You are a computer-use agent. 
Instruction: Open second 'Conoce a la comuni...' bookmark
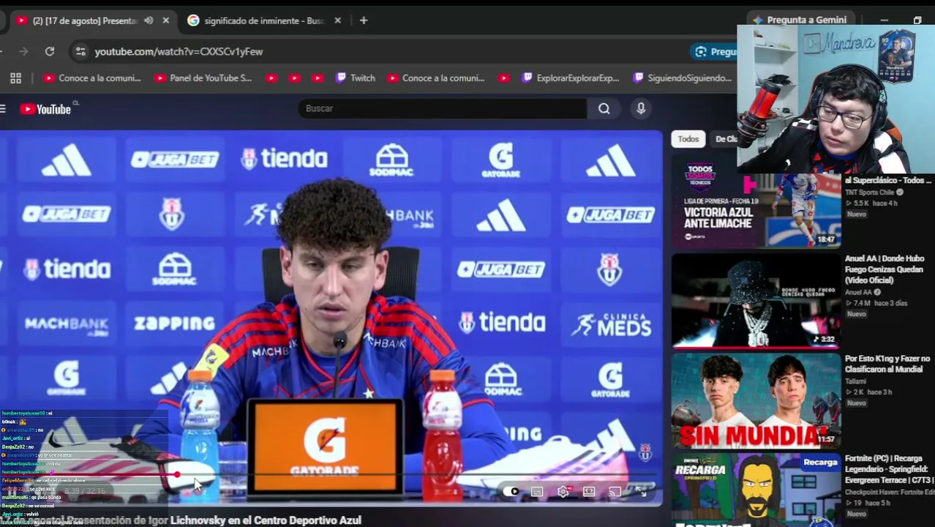[x=435, y=78]
